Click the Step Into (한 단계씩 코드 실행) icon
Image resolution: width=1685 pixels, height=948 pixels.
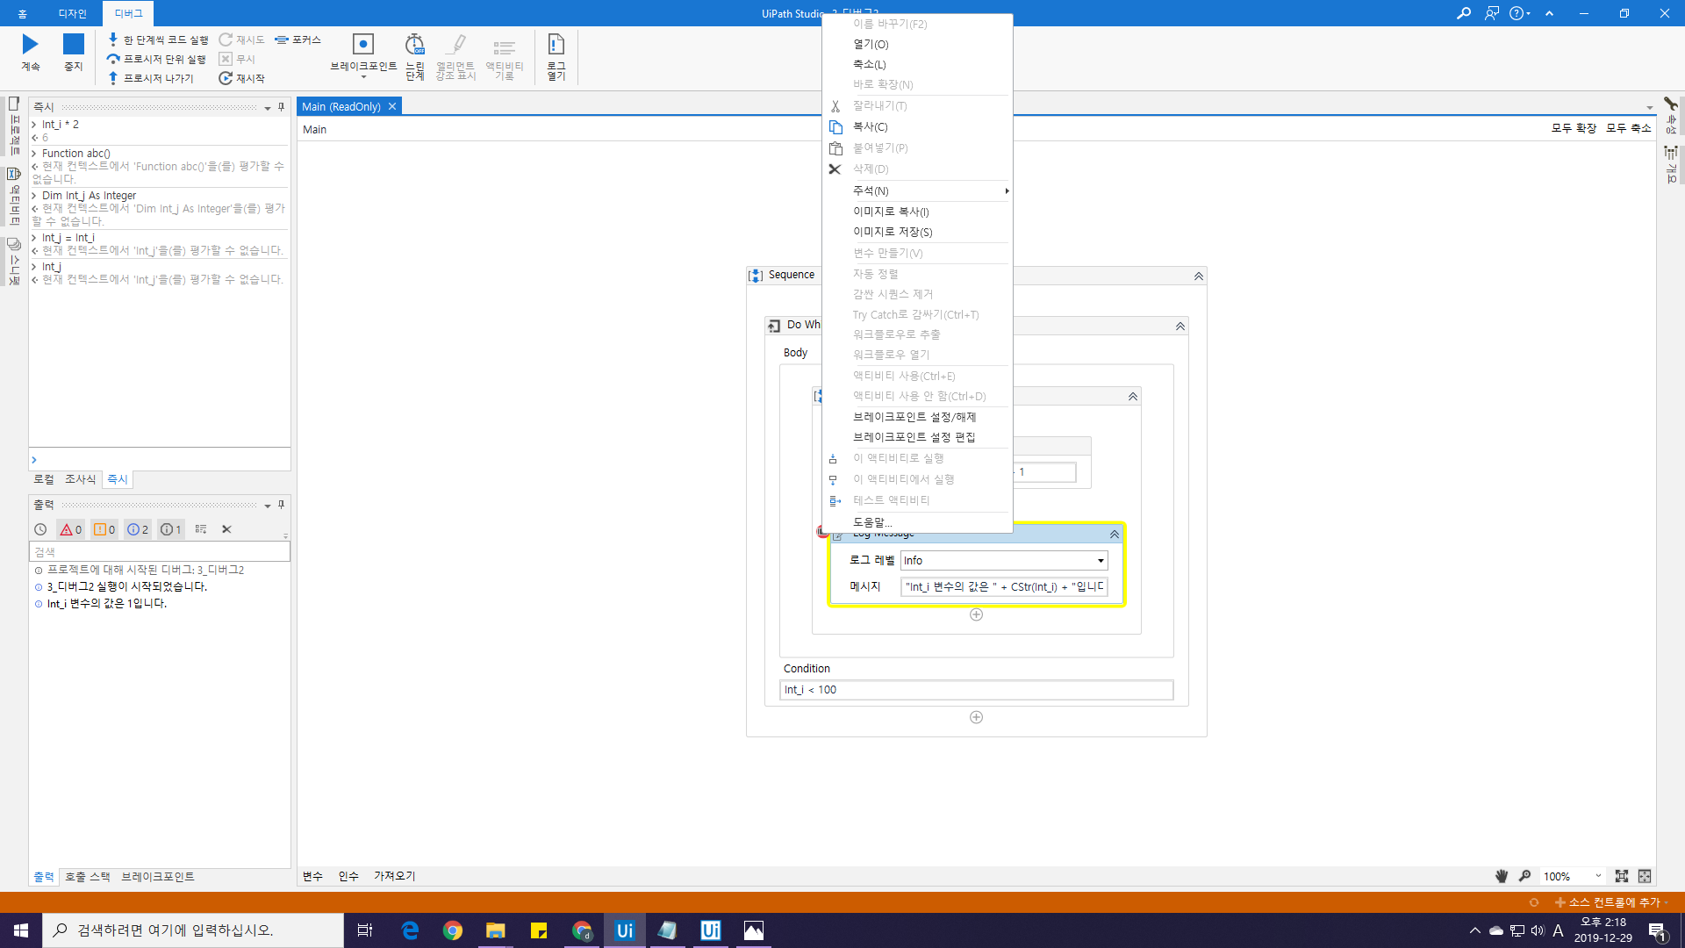[113, 39]
